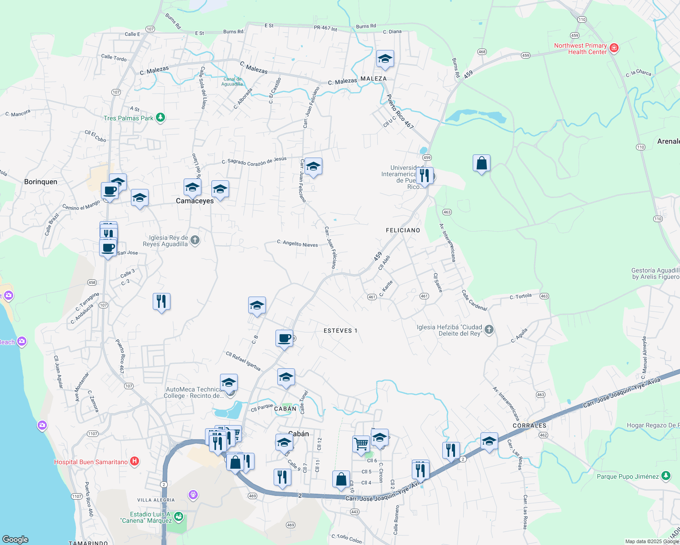Click the stadium icon at Estadio Canena Márquez
Image resolution: width=680 pixels, height=545 pixels.
click(177, 516)
